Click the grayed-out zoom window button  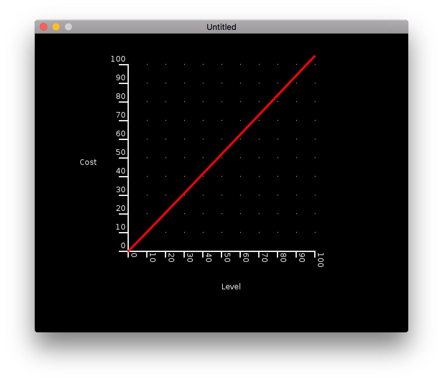[x=68, y=27]
